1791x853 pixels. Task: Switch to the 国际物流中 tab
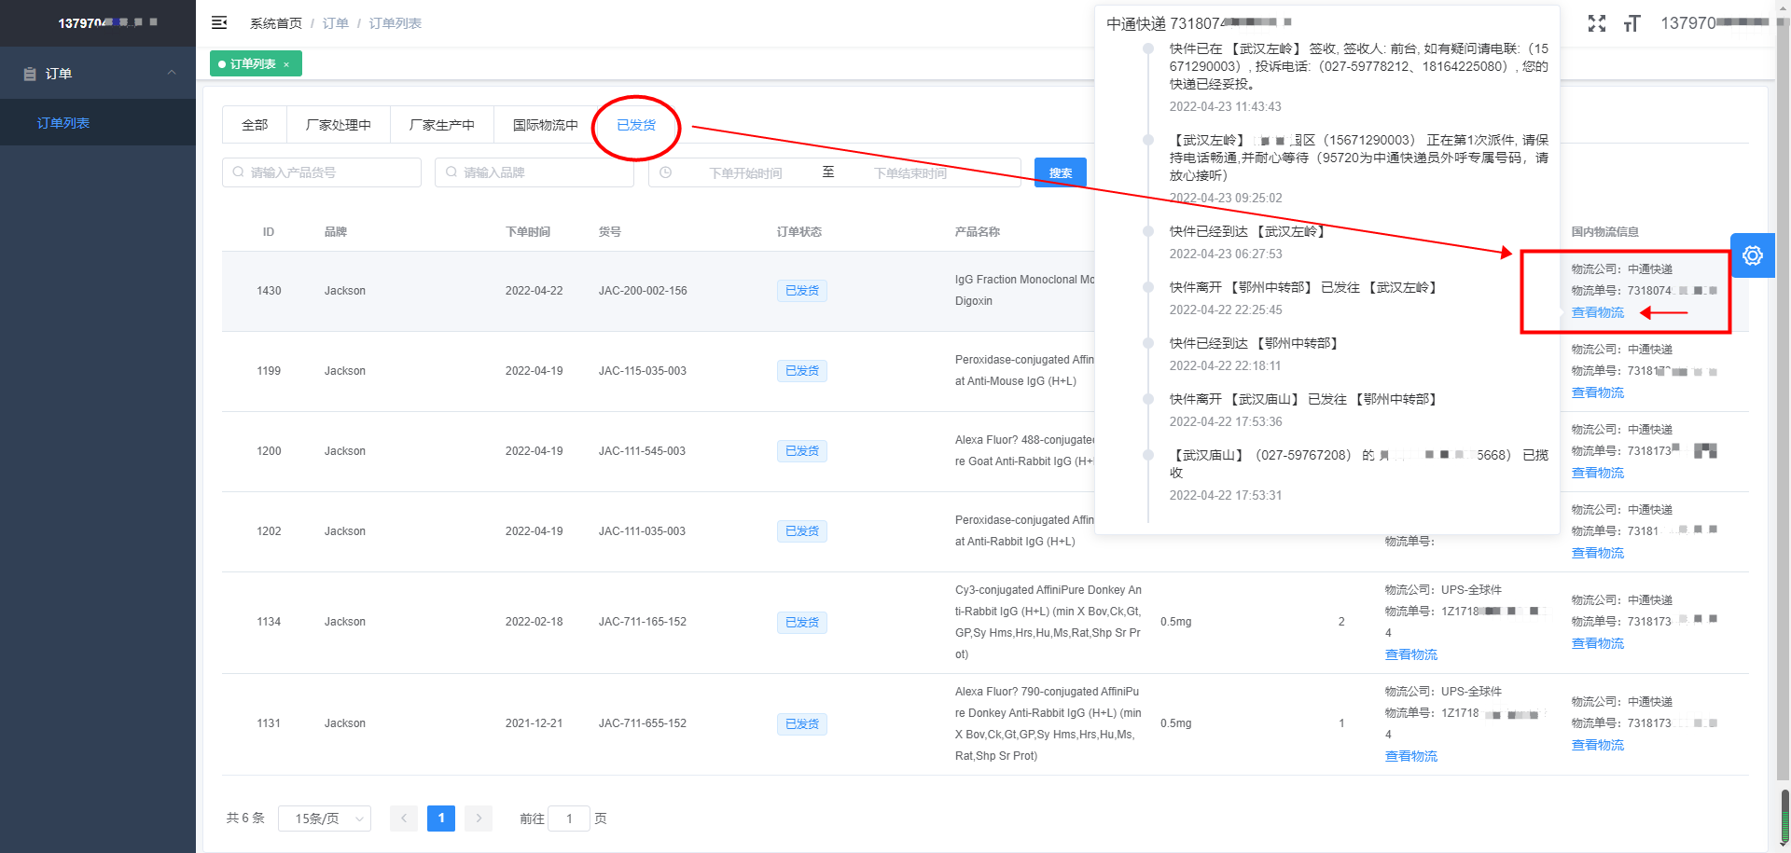coord(545,125)
